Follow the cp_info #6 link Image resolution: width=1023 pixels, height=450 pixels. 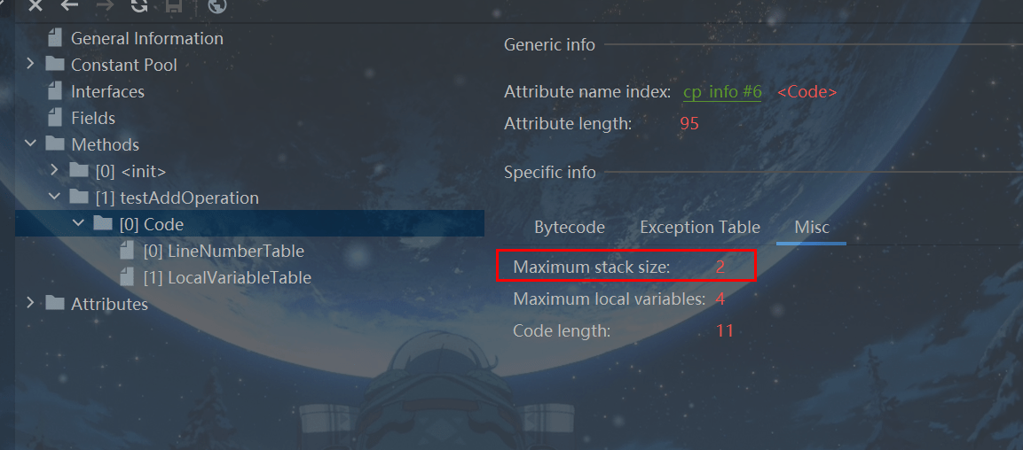point(722,92)
